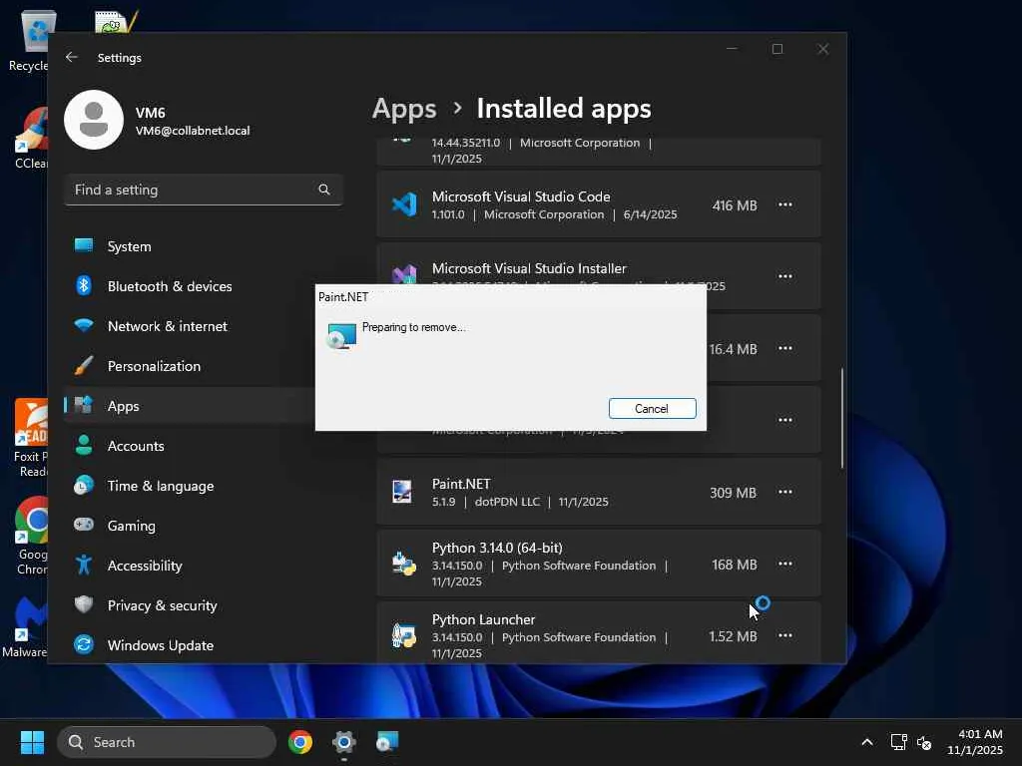Open Accessibility settings
Viewport: 1022px width, 766px height.
(x=189, y=566)
